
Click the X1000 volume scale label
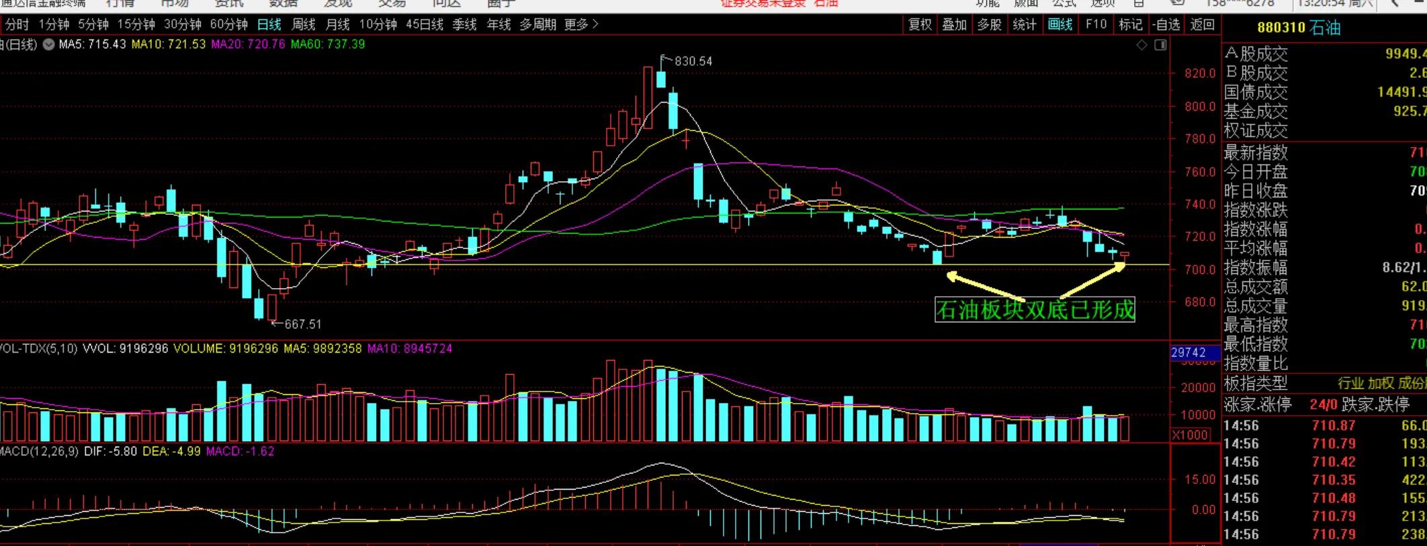(x=1191, y=435)
